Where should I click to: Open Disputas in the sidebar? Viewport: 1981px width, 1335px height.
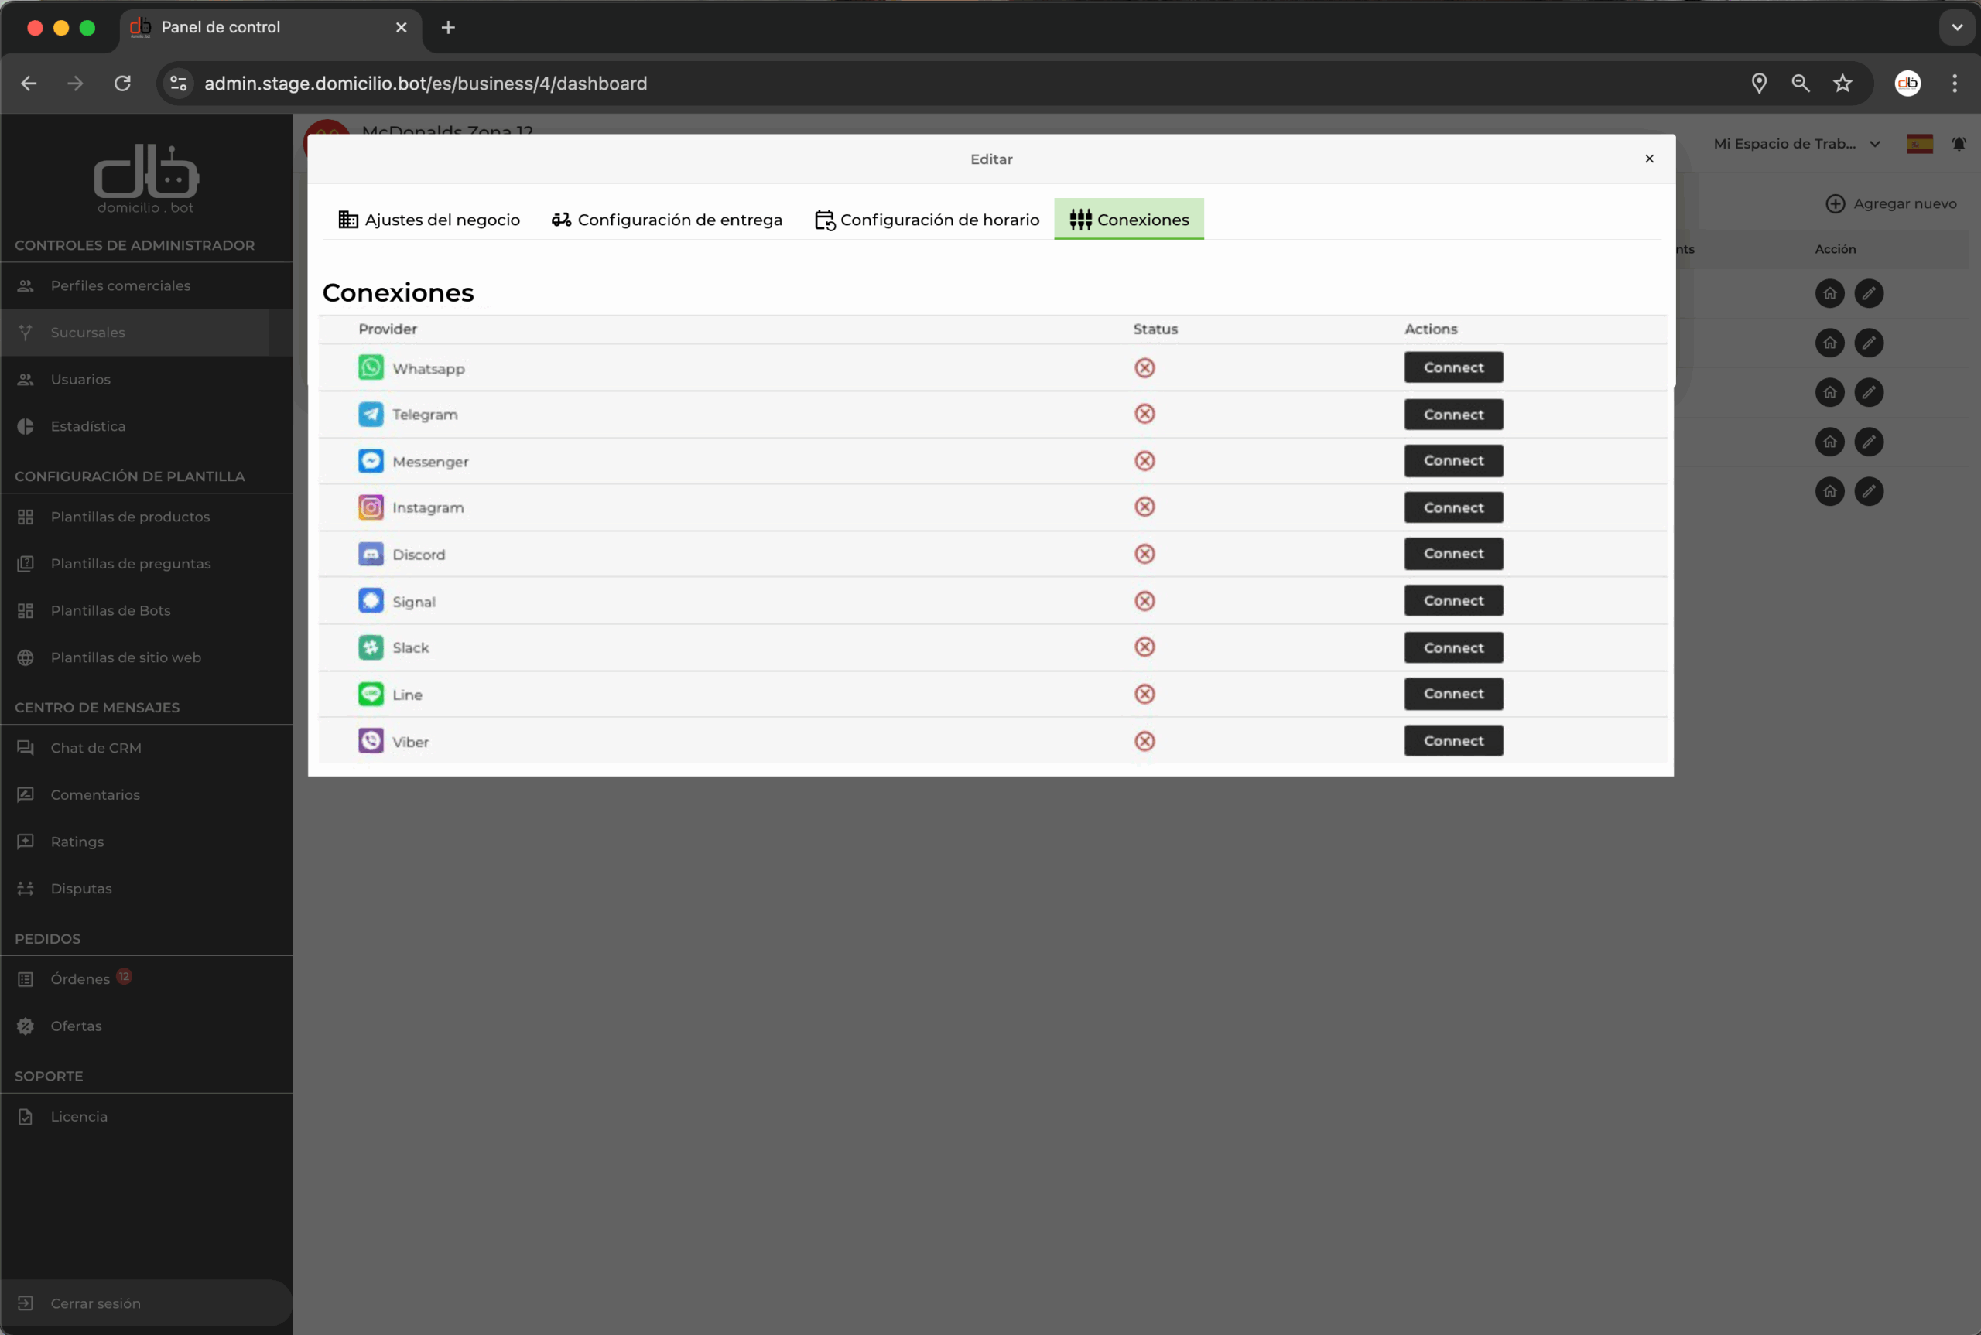[x=146, y=889]
